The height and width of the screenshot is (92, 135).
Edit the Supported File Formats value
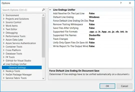point(108,31)
